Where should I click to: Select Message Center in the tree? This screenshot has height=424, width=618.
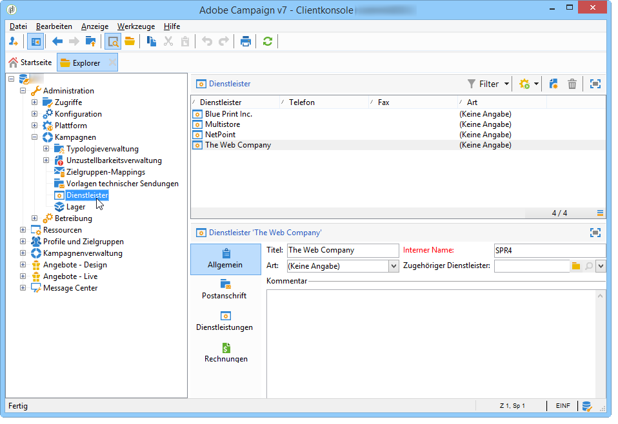pyautogui.click(x=70, y=288)
